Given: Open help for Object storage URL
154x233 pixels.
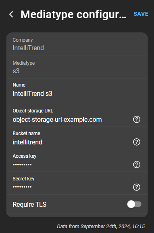Looking at the screenshot, I should coord(137,119).
